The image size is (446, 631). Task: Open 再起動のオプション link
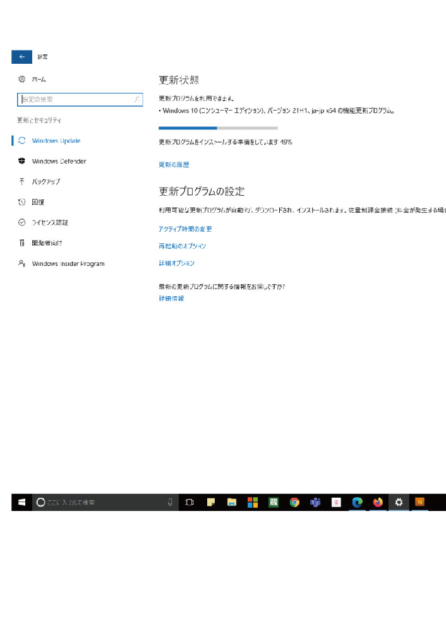coord(182,246)
